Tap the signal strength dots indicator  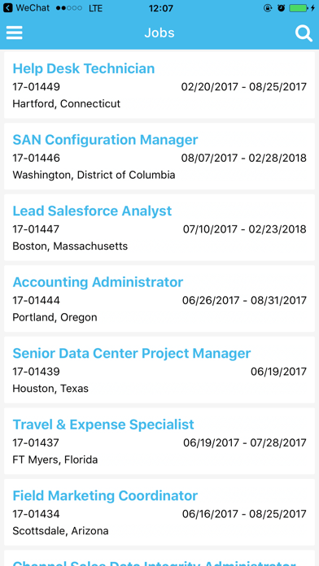[x=68, y=8]
